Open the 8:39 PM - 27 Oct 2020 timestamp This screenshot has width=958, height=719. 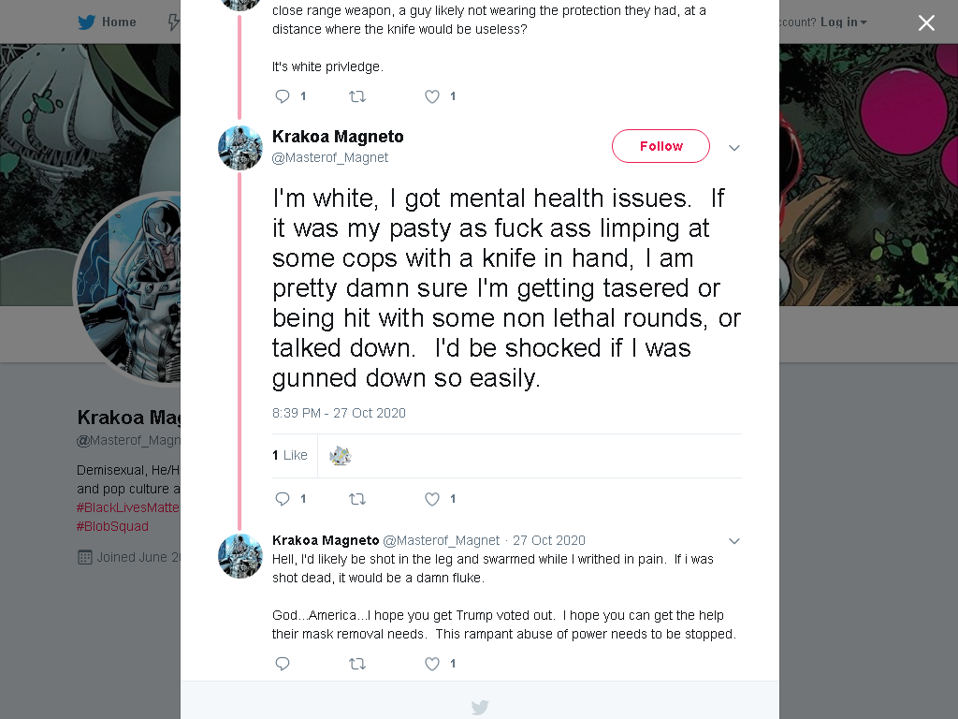[339, 413]
